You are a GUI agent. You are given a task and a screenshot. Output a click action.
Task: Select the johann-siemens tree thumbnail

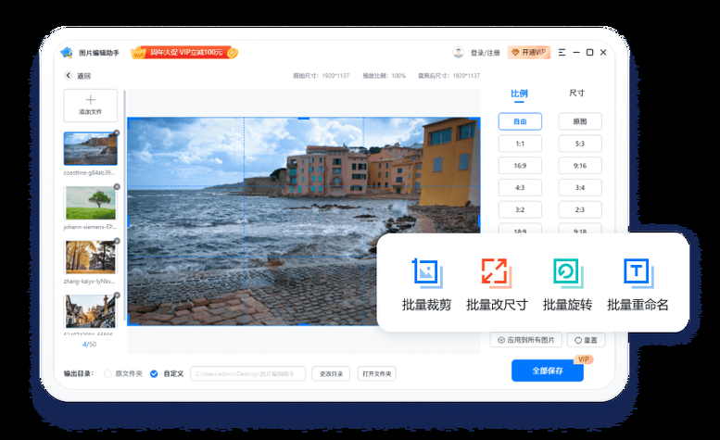[91, 203]
